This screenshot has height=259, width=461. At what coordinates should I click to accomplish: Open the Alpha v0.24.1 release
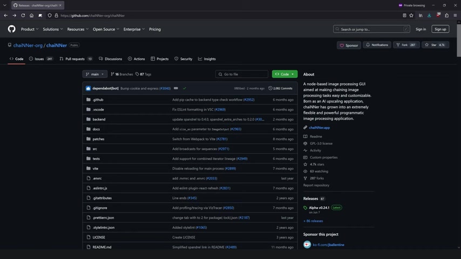coord(319,208)
